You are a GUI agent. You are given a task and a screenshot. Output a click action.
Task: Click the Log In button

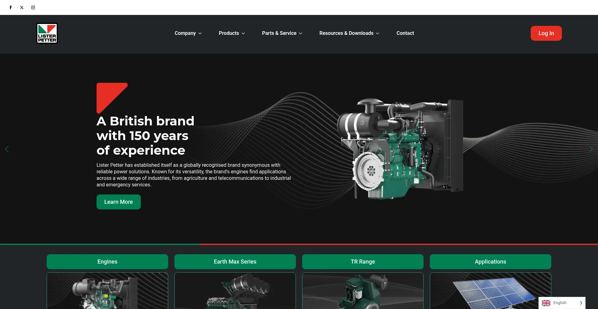pyautogui.click(x=546, y=33)
